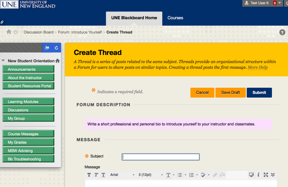
Task: Open the Arial font family dropdown
Action: tap(122, 175)
